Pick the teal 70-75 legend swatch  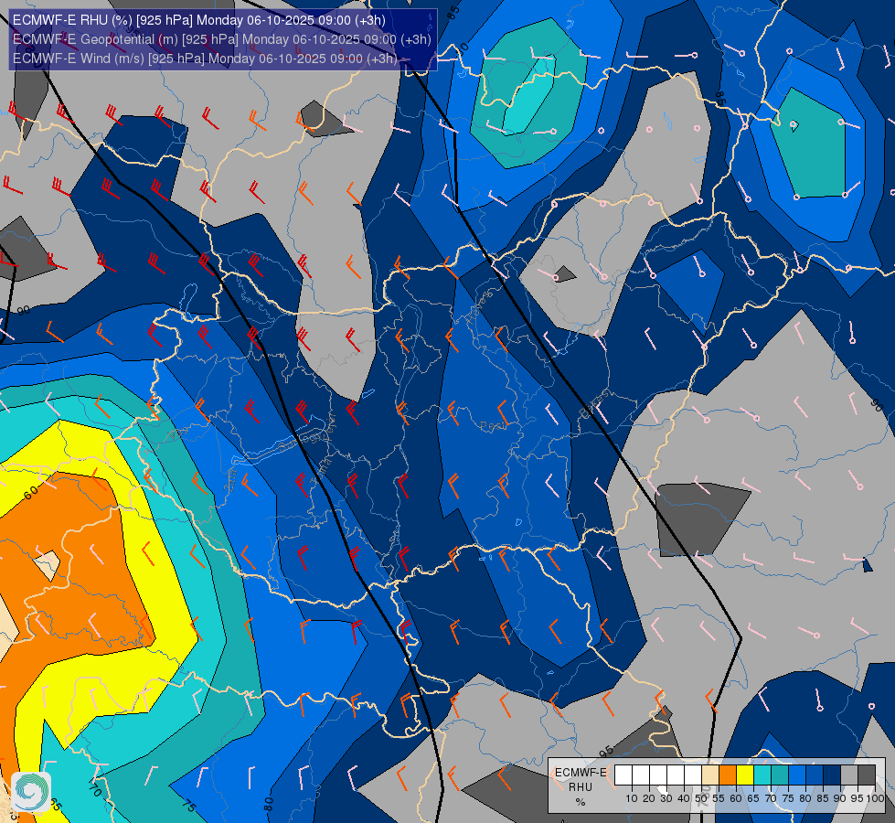click(780, 775)
